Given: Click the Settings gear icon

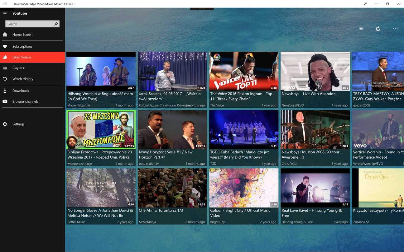Looking at the screenshot, I should [5, 124].
